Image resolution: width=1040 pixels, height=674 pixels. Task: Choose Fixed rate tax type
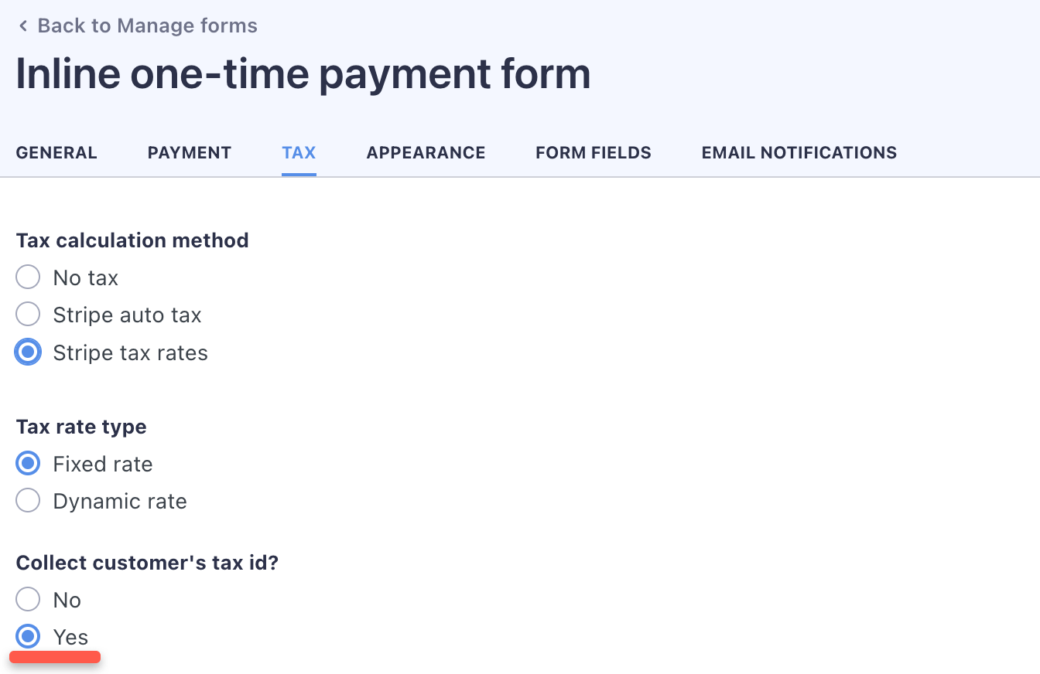click(x=28, y=463)
